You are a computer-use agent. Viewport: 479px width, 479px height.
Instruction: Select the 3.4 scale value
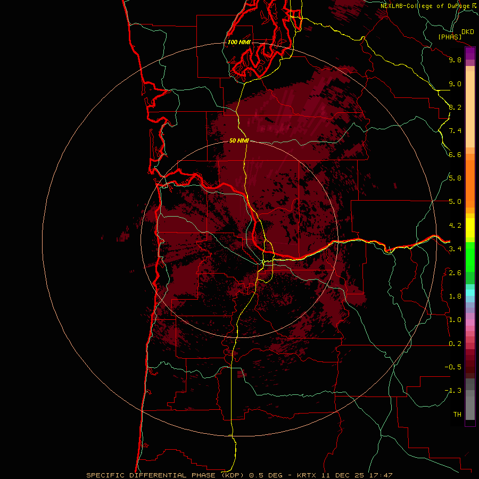[x=455, y=249]
